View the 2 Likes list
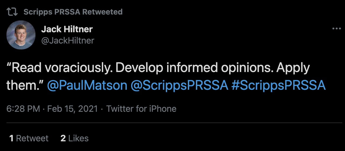345x151 pixels. [74, 138]
